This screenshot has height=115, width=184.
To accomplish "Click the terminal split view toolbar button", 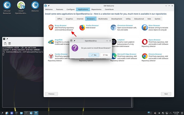I will [x=10, y=43].
